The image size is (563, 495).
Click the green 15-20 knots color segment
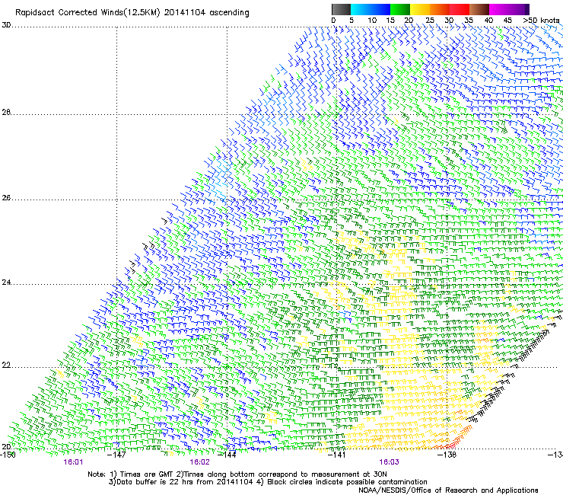[x=400, y=9]
